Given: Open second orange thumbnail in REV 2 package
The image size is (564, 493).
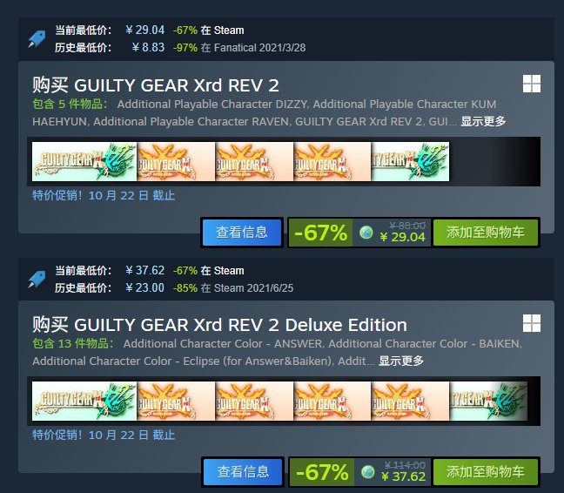Looking at the screenshot, I should (254, 161).
